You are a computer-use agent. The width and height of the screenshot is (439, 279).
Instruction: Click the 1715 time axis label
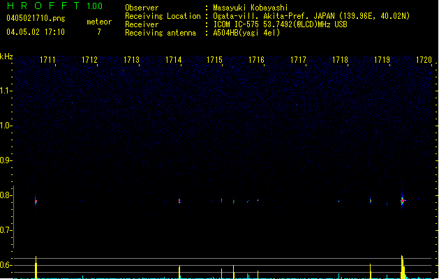[214, 60]
